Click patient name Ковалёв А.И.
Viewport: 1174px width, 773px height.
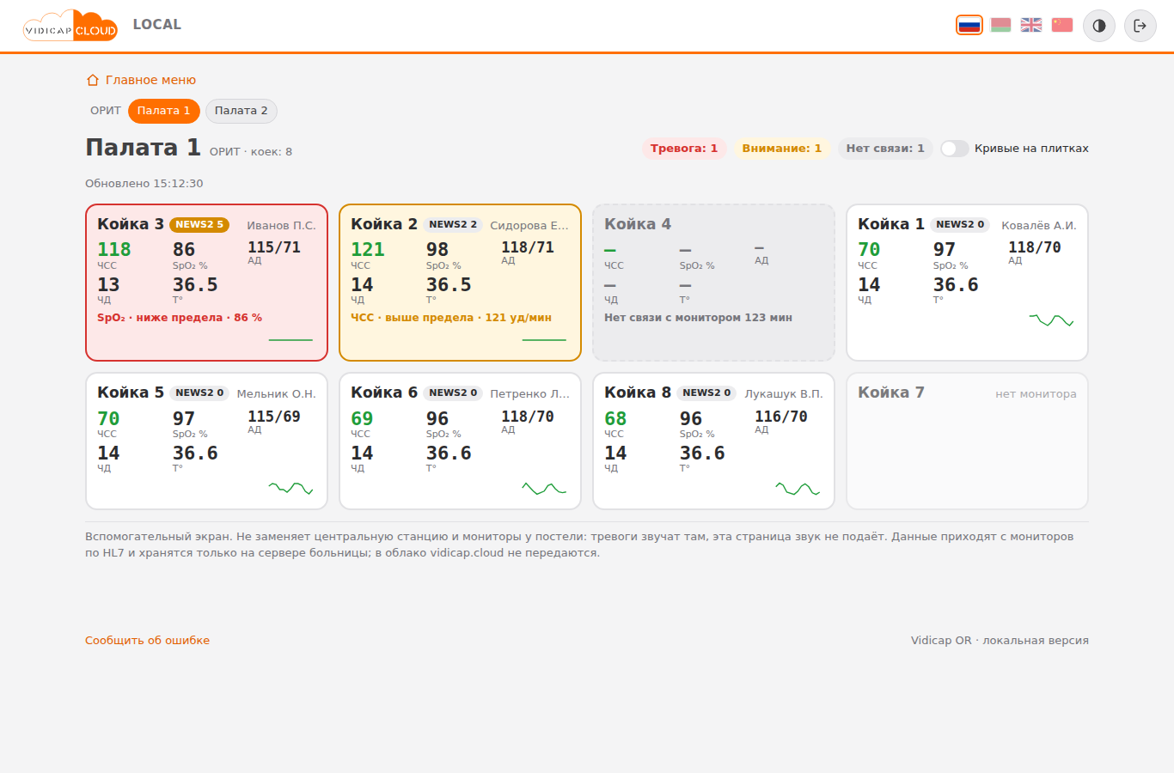coord(1038,226)
